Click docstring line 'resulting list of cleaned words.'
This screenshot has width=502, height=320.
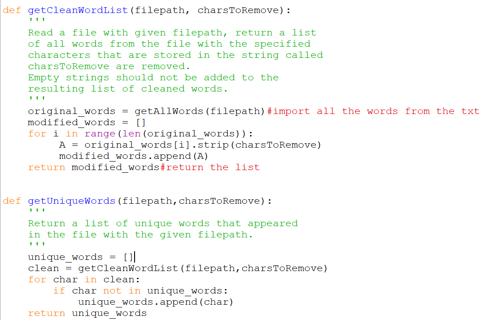tap(128, 89)
